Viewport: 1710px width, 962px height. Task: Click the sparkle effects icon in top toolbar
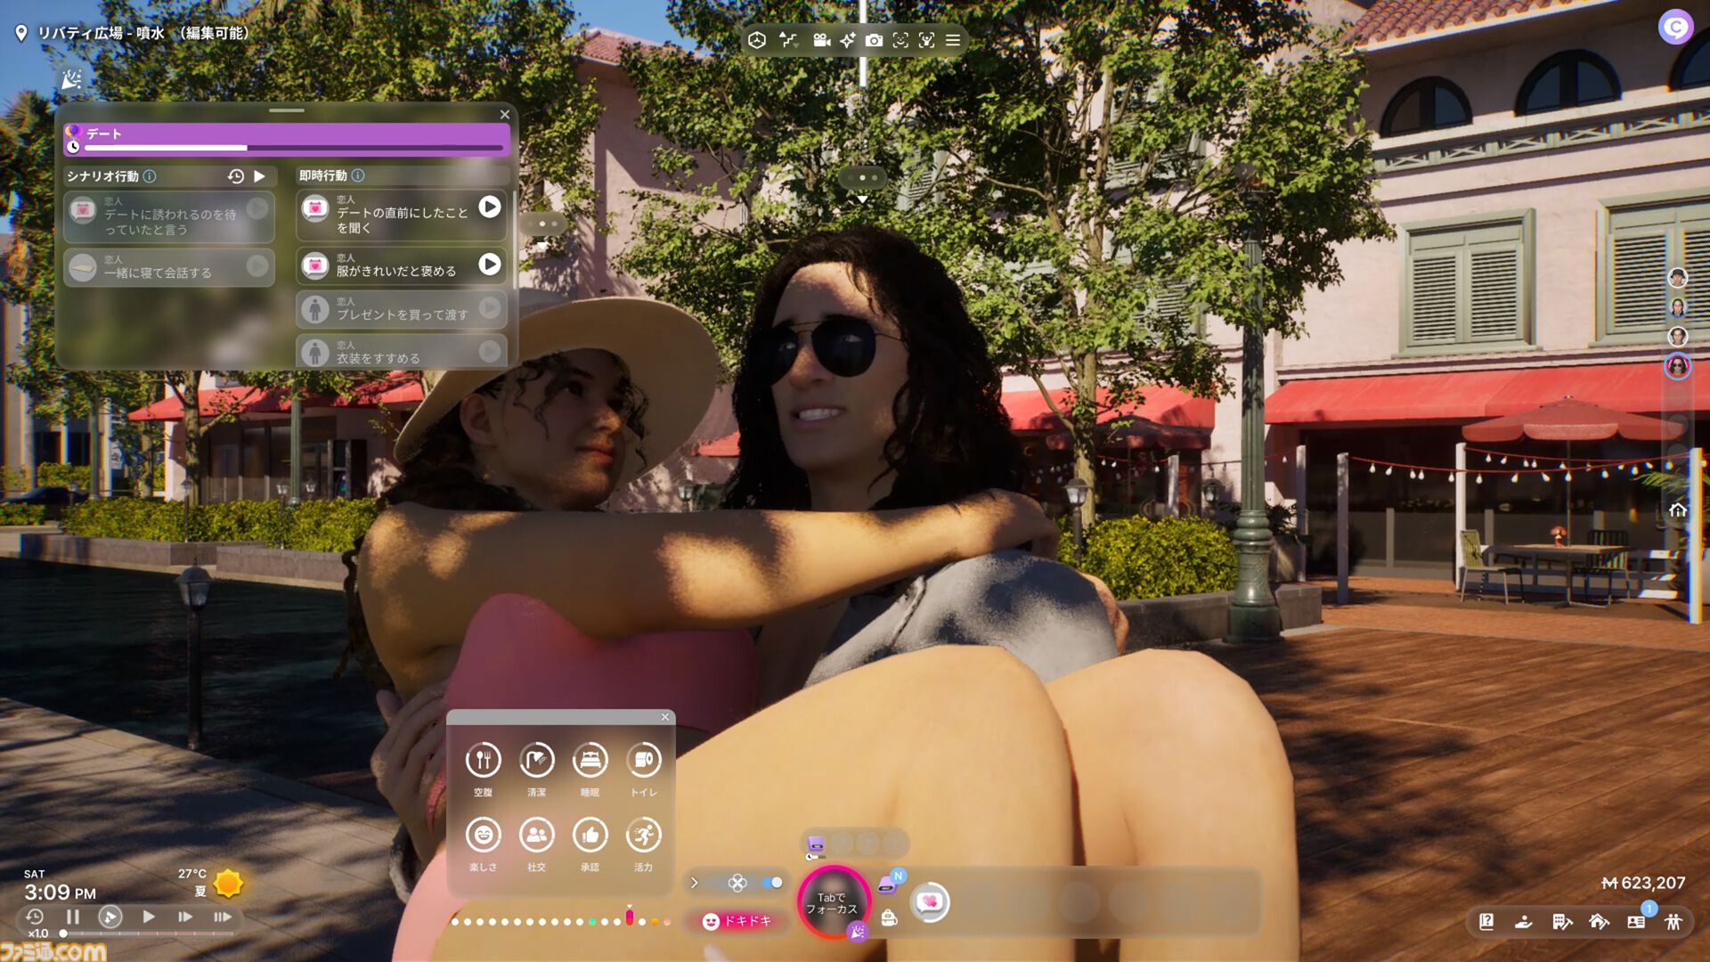(847, 40)
